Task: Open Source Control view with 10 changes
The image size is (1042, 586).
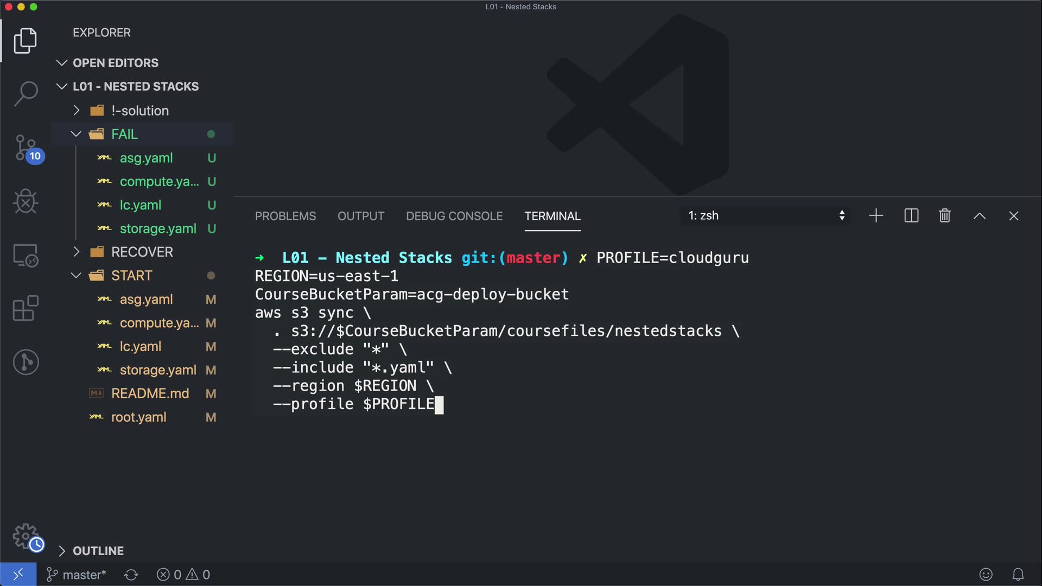Action: [x=26, y=148]
